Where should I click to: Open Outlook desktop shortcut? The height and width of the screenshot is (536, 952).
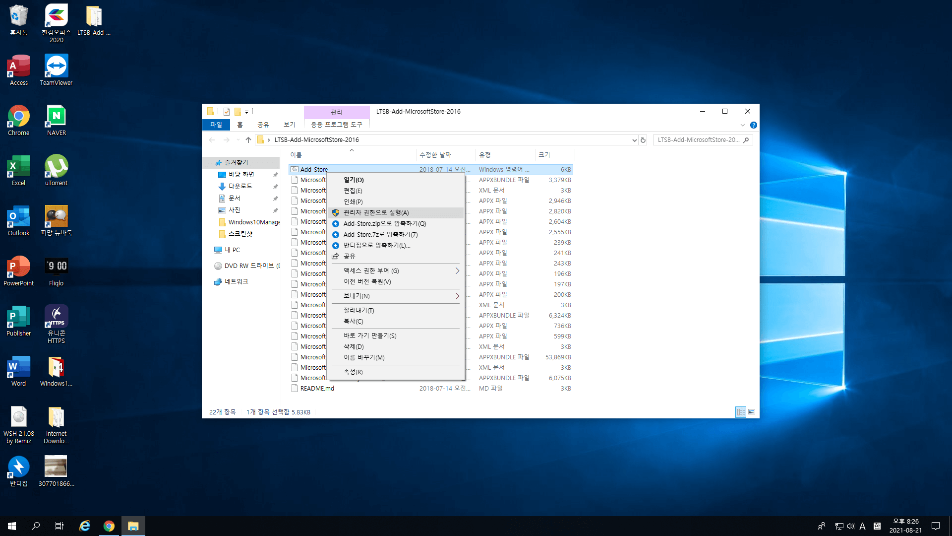(19, 220)
